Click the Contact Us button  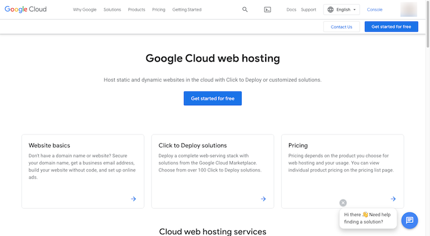coord(342,27)
